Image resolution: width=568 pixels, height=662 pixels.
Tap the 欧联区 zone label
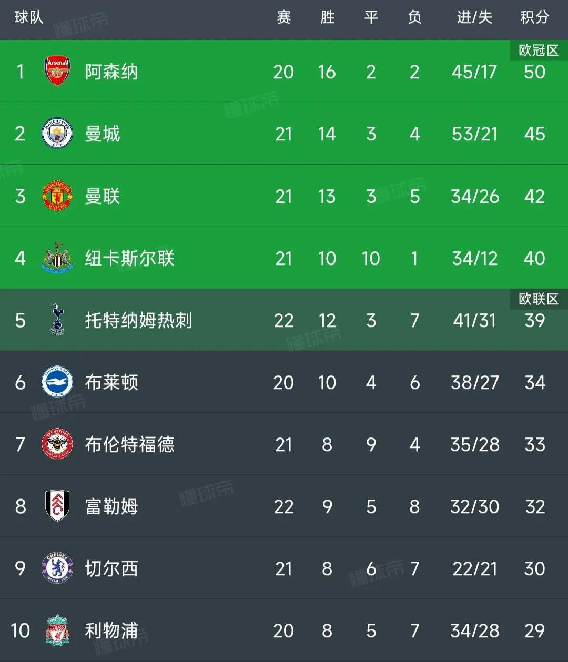tap(538, 299)
